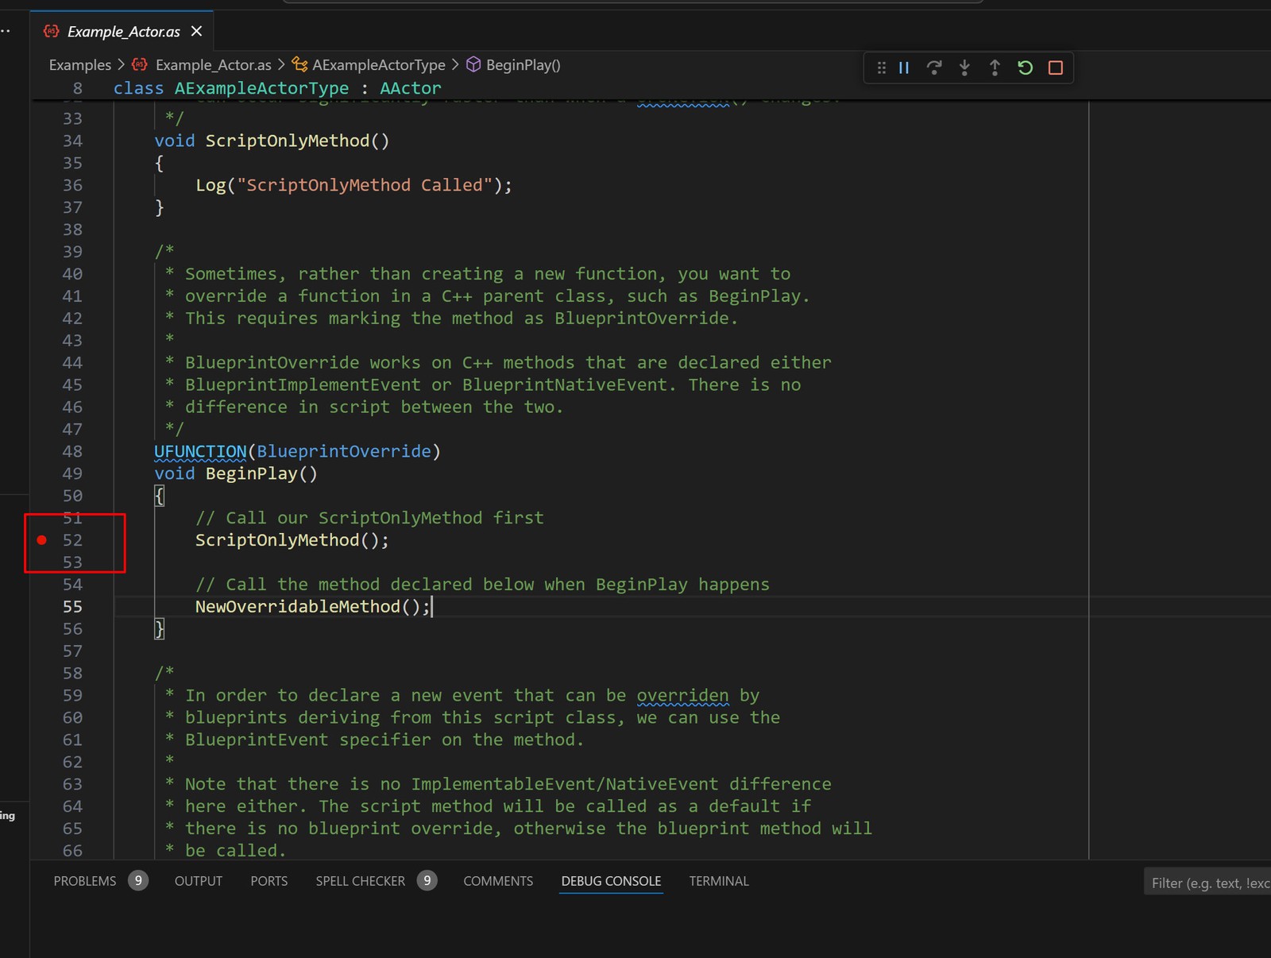Image resolution: width=1271 pixels, height=958 pixels.
Task: Click the ScriptOnlyMethod declaration on line 34
Action: [288, 141]
